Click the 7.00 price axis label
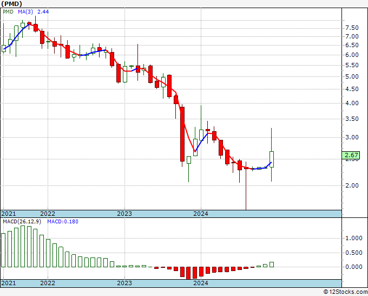The height and width of the screenshot is (296, 368). [x=352, y=36]
